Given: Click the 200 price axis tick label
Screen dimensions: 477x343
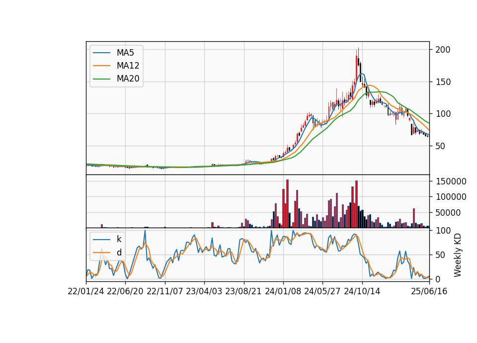Looking at the screenshot, I should coord(443,50).
